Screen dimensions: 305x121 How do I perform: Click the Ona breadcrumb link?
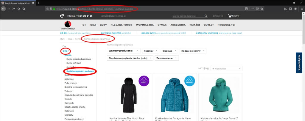(x=70, y=39)
